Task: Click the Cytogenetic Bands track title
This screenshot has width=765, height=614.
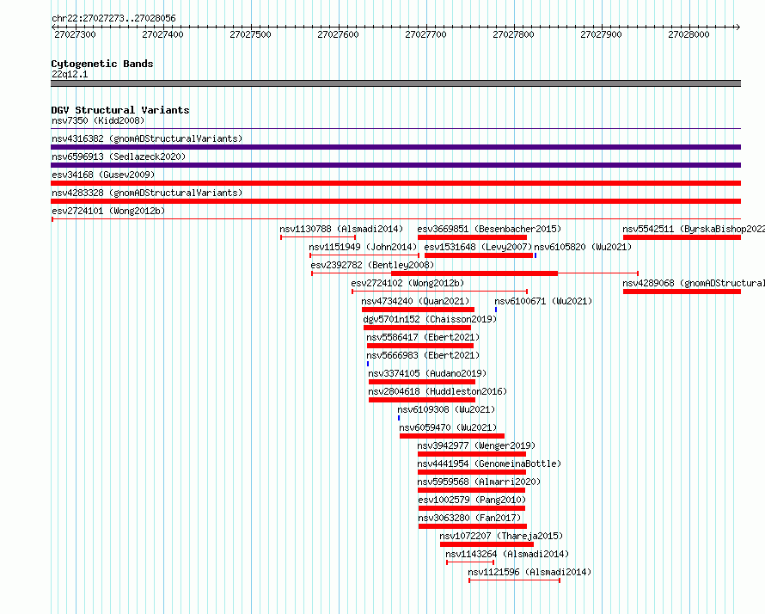Action: click(102, 64)
